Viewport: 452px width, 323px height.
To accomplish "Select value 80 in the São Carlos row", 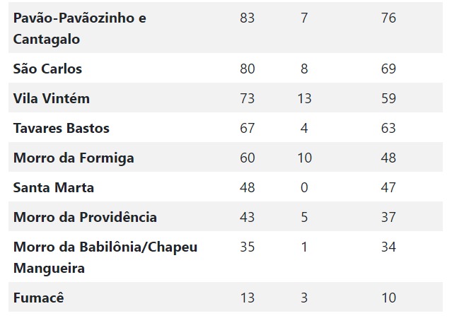I will (248, 69).
